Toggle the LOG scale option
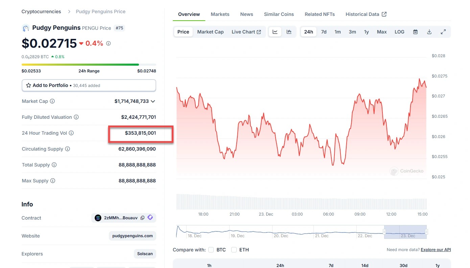 399,32
